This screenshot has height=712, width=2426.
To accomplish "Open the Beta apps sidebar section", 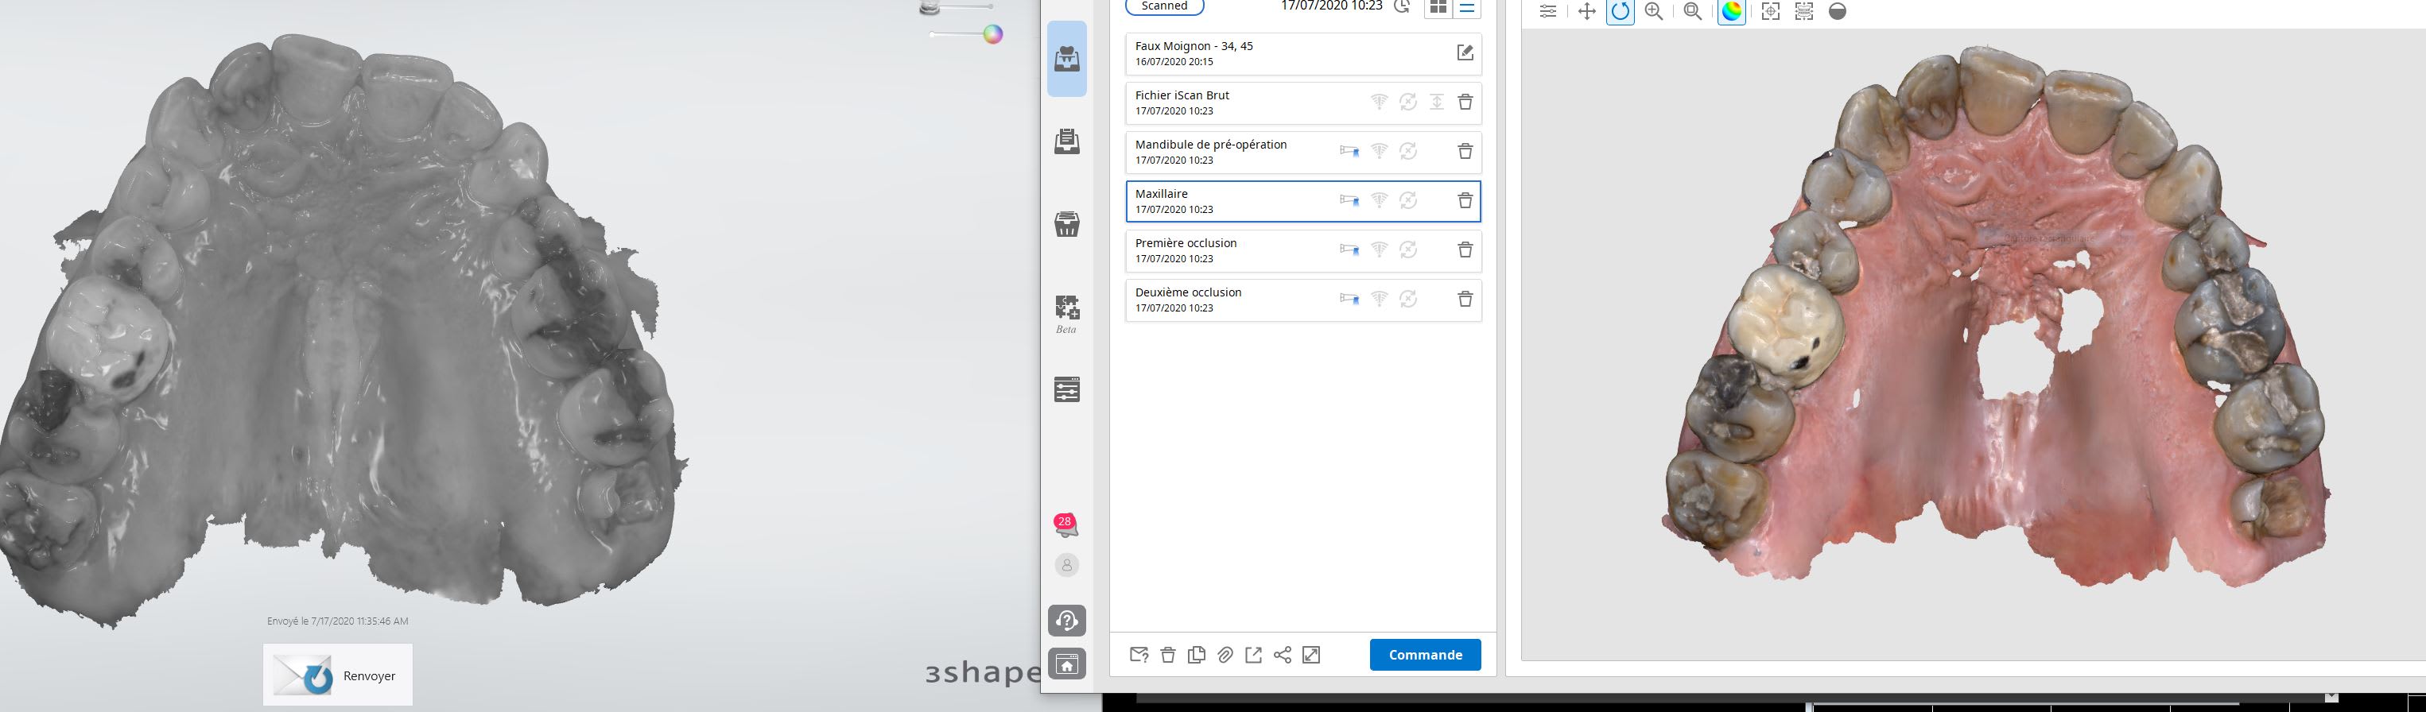I will coord(1066,312).
